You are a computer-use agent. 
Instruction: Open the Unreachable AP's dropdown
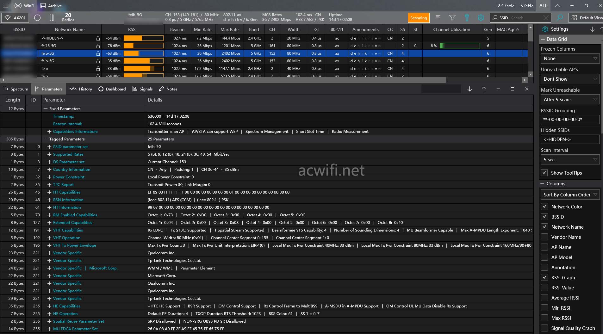[570, 79]
